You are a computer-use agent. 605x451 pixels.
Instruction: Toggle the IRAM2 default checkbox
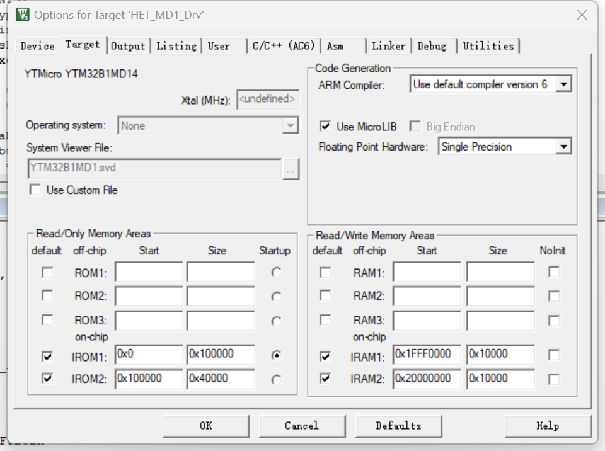pos(325,379)
